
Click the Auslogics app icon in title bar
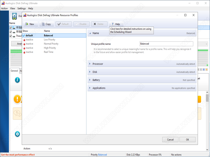coord(3,3)
